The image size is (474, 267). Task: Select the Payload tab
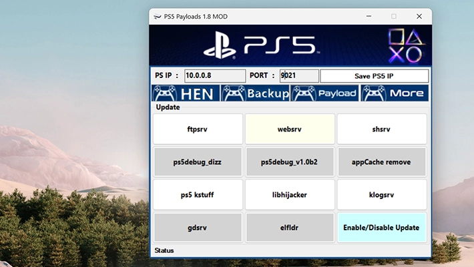[x=324, y=93]
